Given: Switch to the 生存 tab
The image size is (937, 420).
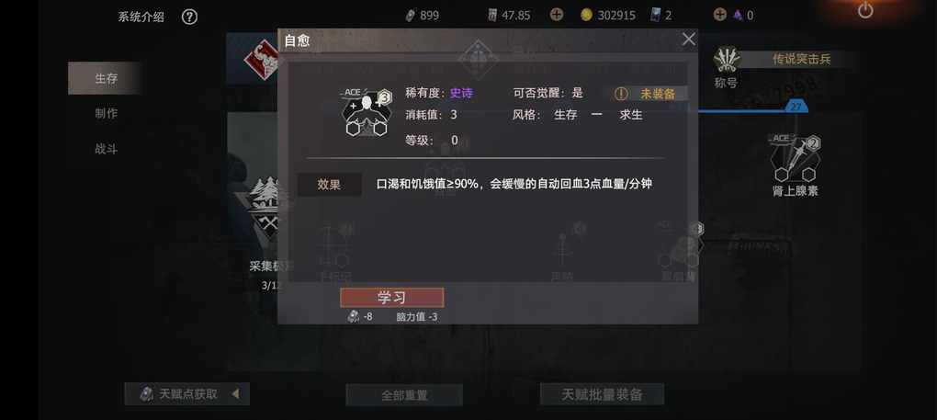Looking at the screenshot, I should (105, 78).
